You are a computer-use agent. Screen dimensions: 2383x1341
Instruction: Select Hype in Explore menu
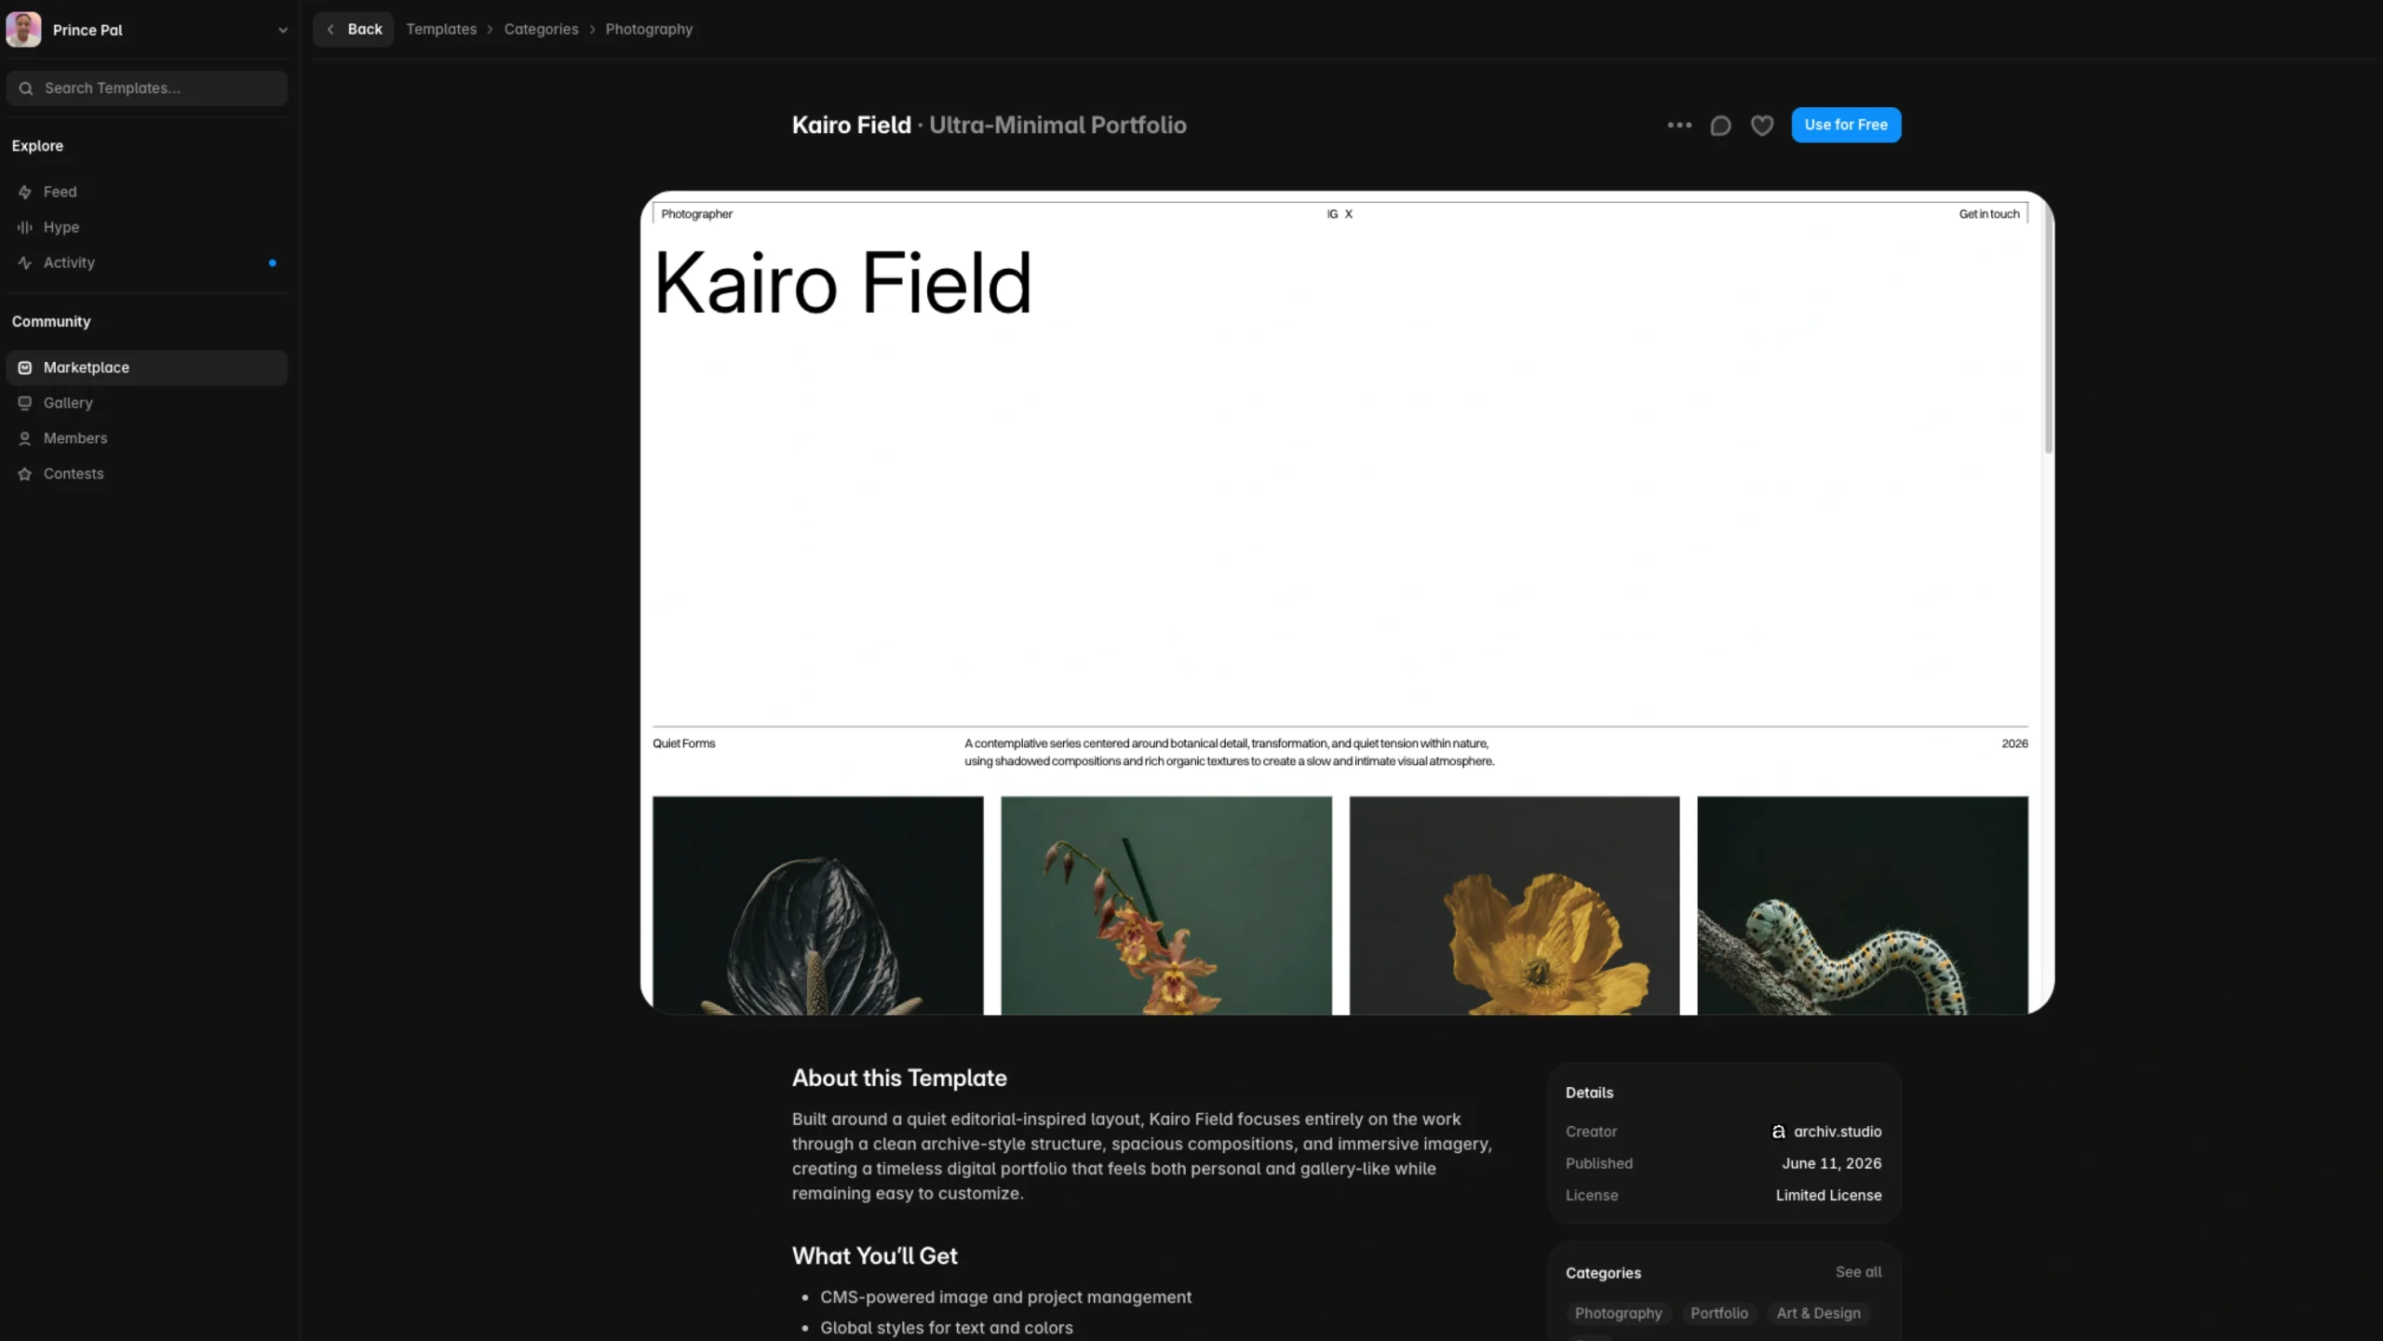pos(147,227)
